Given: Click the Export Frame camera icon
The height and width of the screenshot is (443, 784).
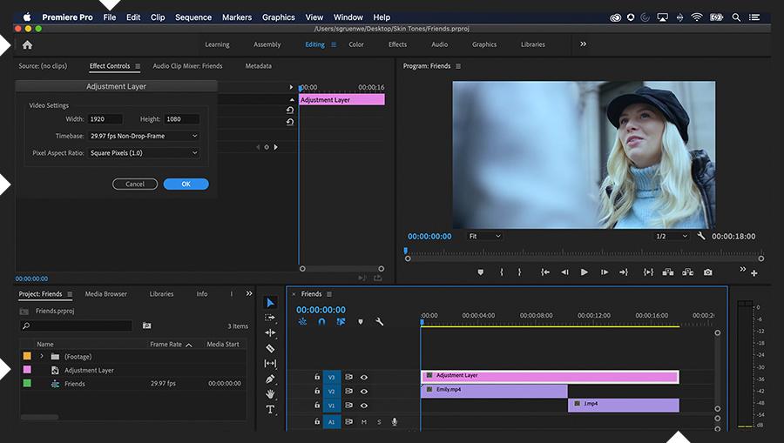Looking at the screenshot, I should pos(707,272).
